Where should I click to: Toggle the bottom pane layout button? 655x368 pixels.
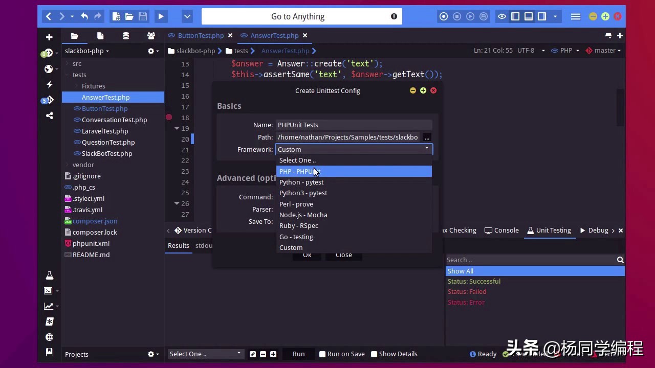[529, 16]
